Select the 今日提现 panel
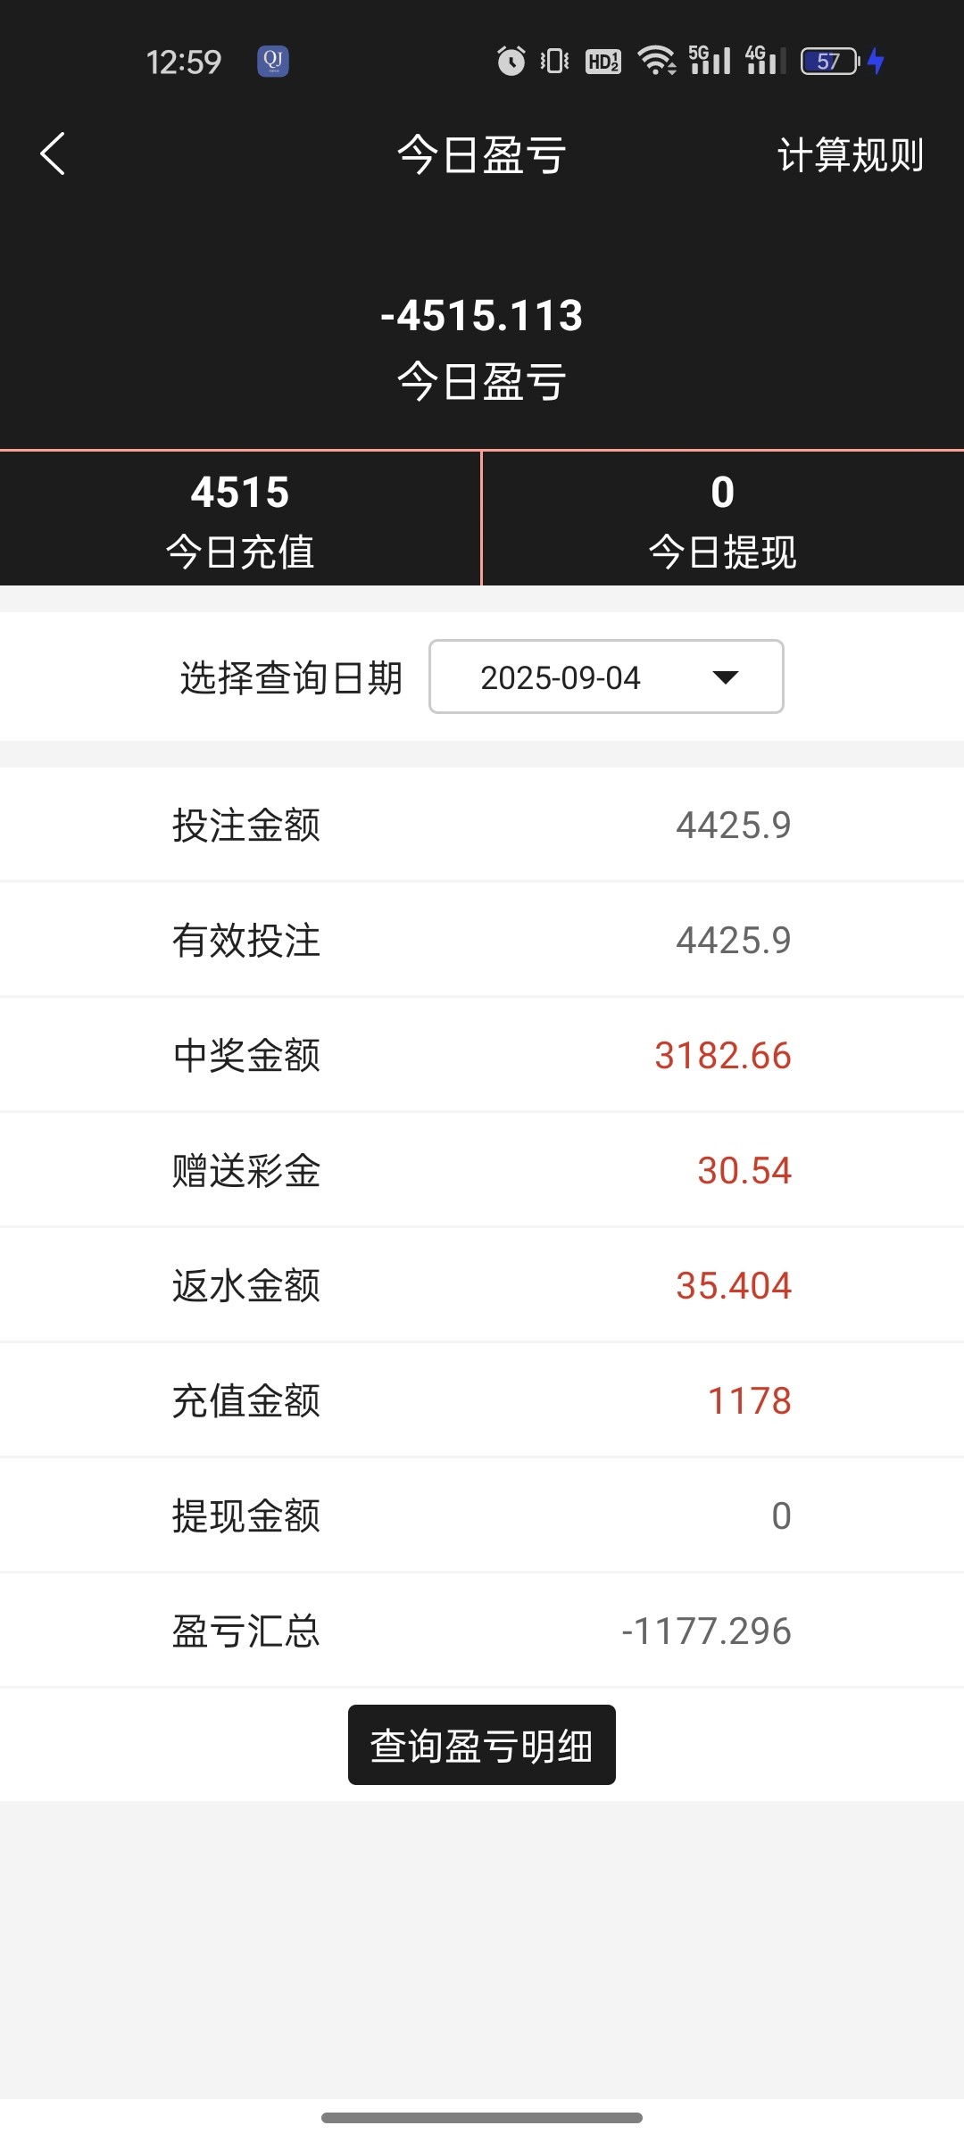964x2142 pixels. point(723,519)
